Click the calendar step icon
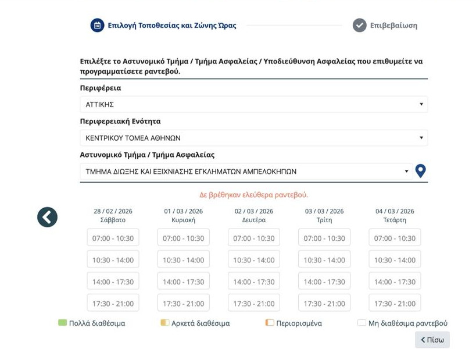This screenshot has width=476, height=349. tap(97, 26)
